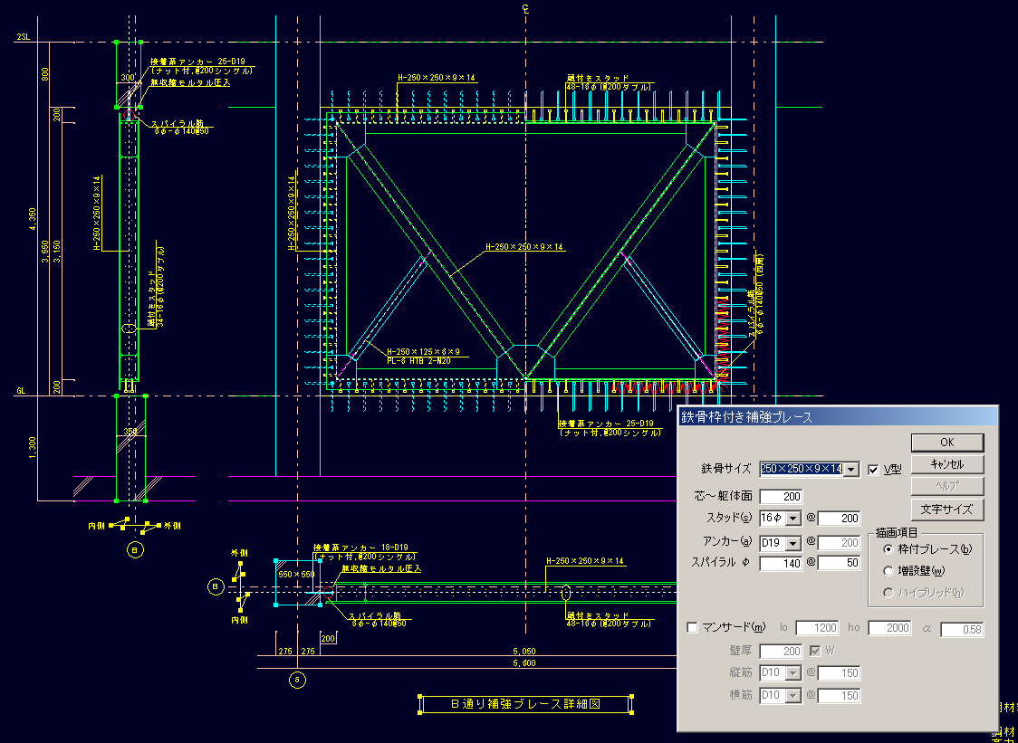
Task: Expand the 鉄骨サイズ dropdown list
Action: point(850,469)
